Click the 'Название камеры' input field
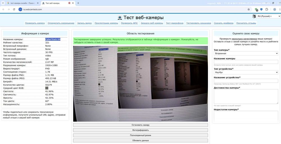This screenshot has width=281, height=144. [x=246, y=62]
